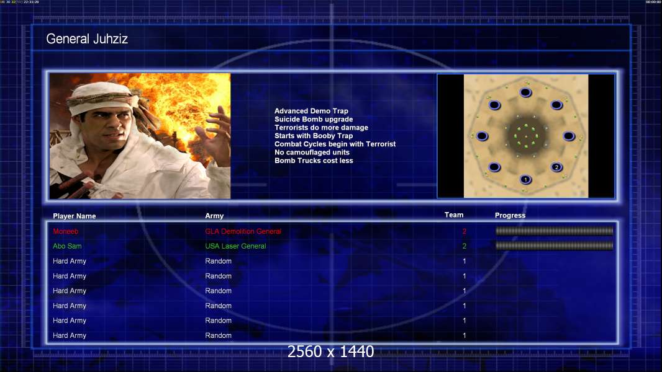Select player name Abo Sam
This screenshot has height=372, width=662.
tap(67, 246)
